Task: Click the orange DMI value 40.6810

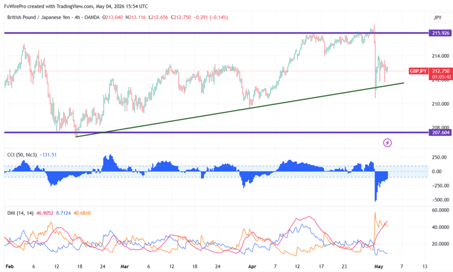Action: [82, 213]
